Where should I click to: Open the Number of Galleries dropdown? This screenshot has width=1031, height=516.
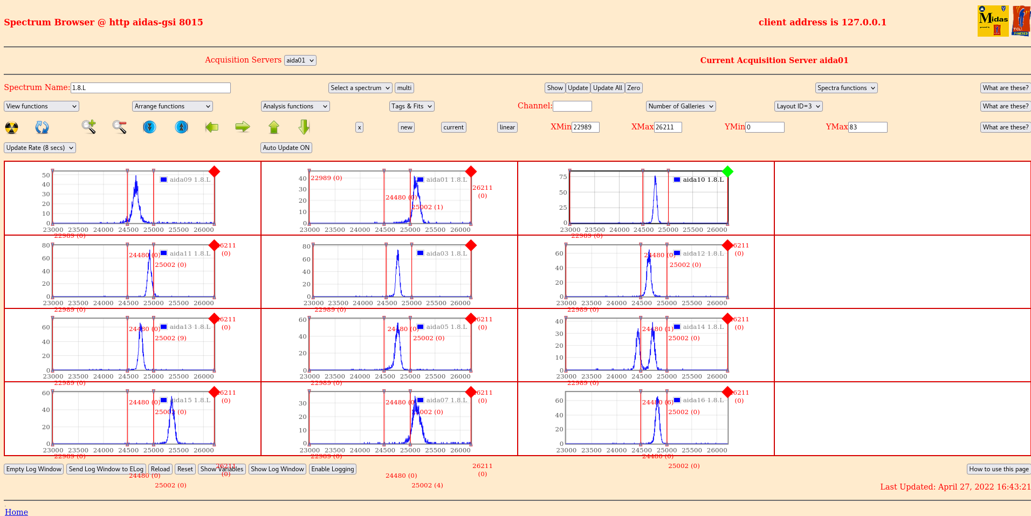(681, 106)
